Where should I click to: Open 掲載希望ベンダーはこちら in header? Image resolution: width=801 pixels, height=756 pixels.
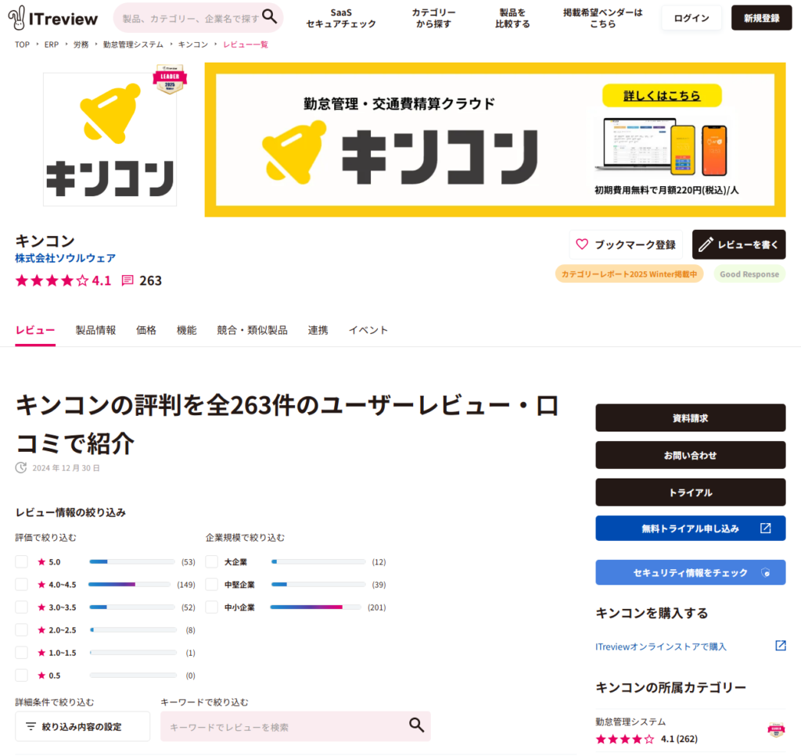[603, 18]
